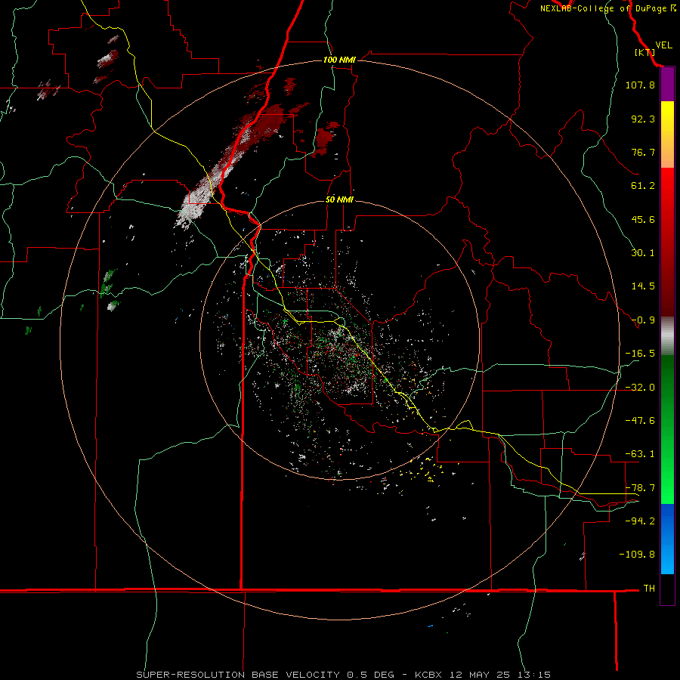This screenshot has height=680, width=680.
Task: Click the -0.9 legend value
Action: coord(643,320)
